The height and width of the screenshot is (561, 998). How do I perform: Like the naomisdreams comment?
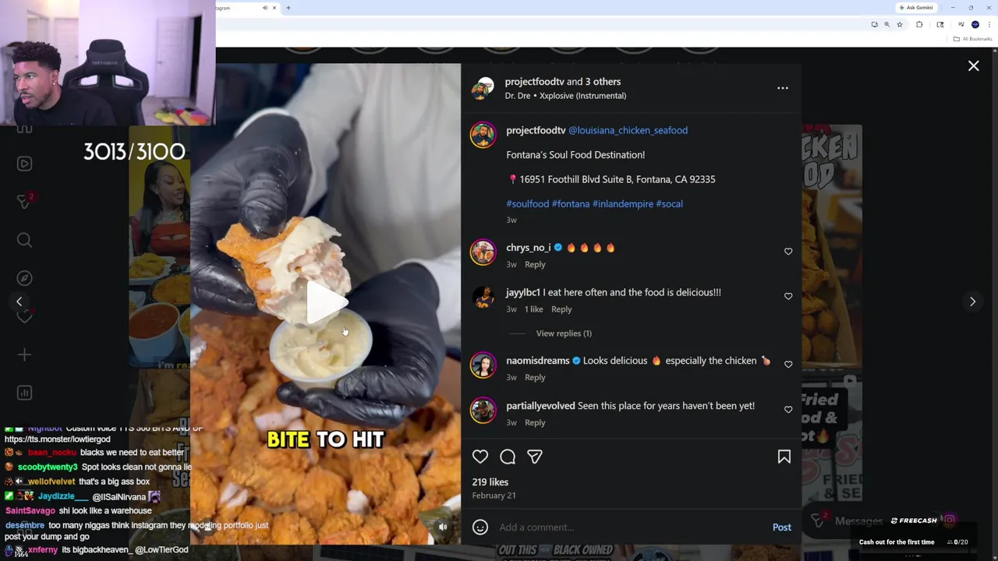pos(788,364)
